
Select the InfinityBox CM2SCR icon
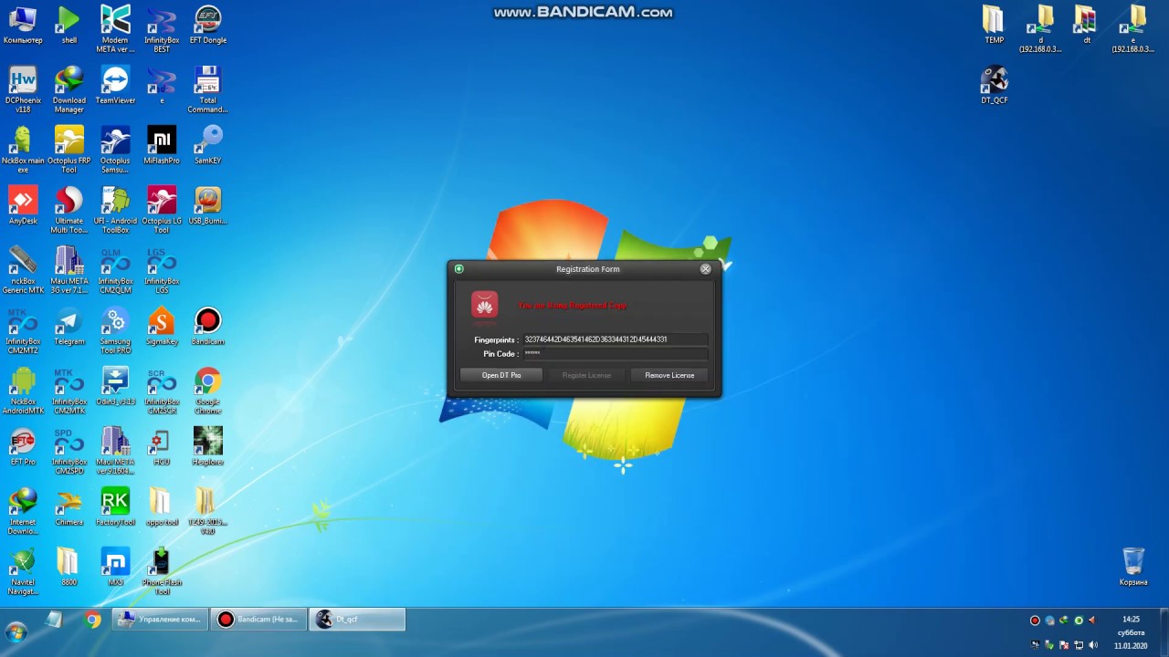click(162, 391)
